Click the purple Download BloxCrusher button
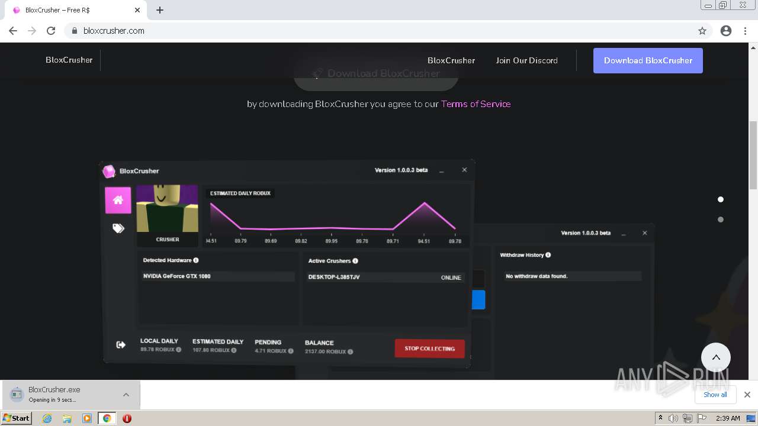Viewport: 758px width, 426px height. pyautogui.click(x=648, y=60)
